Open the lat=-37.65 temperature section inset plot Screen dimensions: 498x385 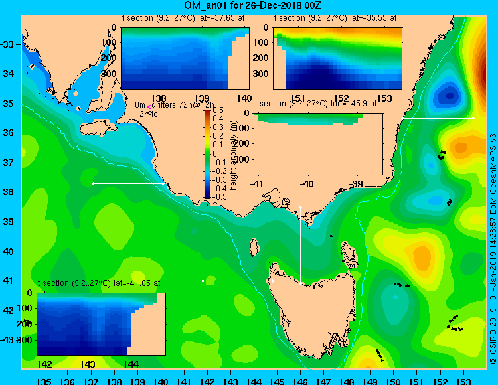[x=185, y=58]
